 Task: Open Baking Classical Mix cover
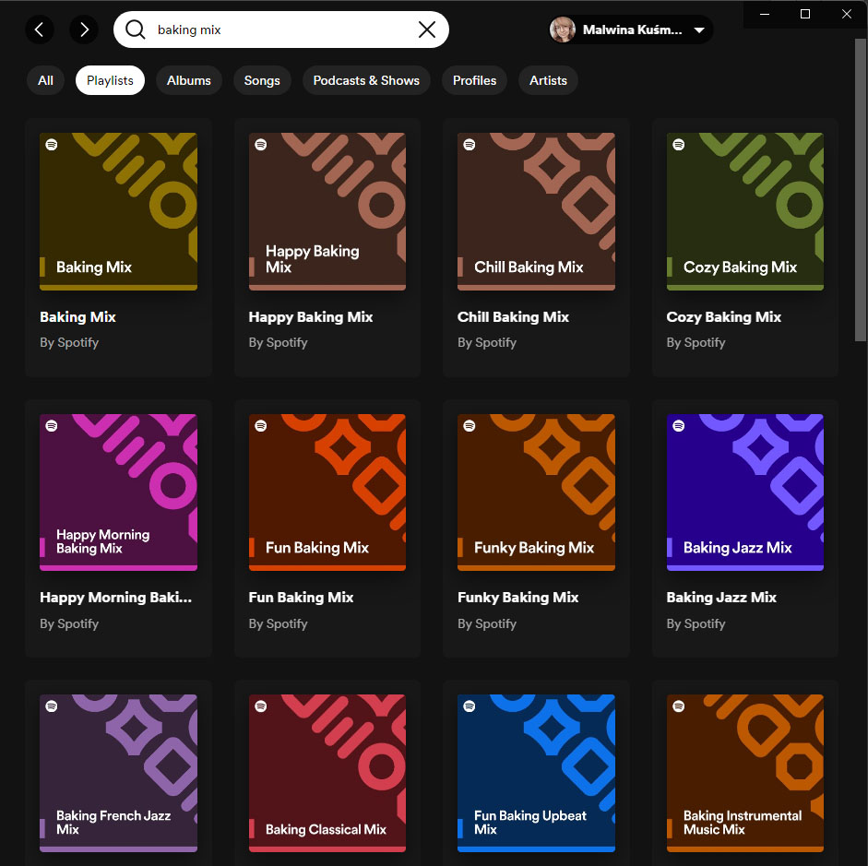pos(327,773)
